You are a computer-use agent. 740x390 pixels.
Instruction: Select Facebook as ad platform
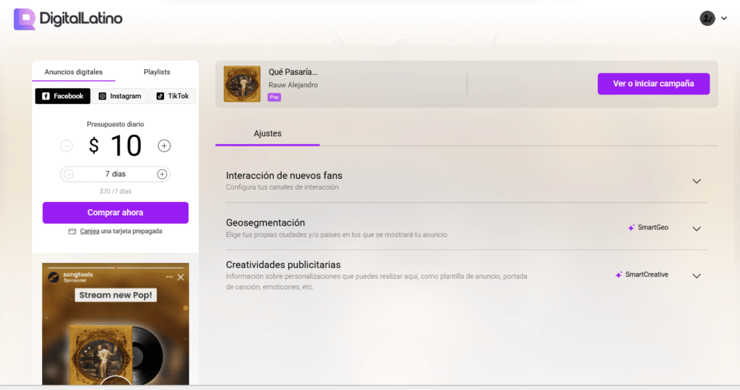point(63,96)
